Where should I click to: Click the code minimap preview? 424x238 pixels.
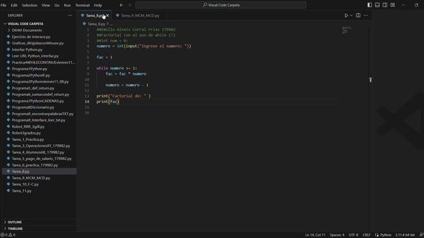(346, 30)
